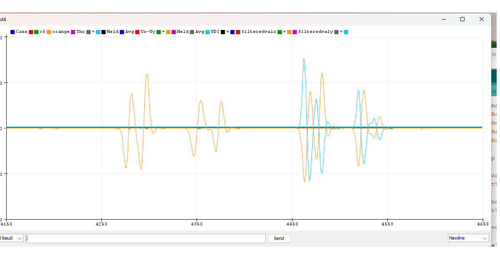Click the filteredvaly legend label
The height and width of the screenshot is (255, 500).
coord(316,32)
